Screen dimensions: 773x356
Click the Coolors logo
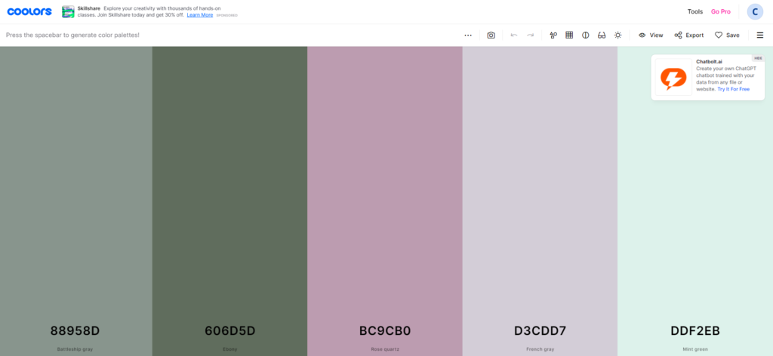[29, 11]
